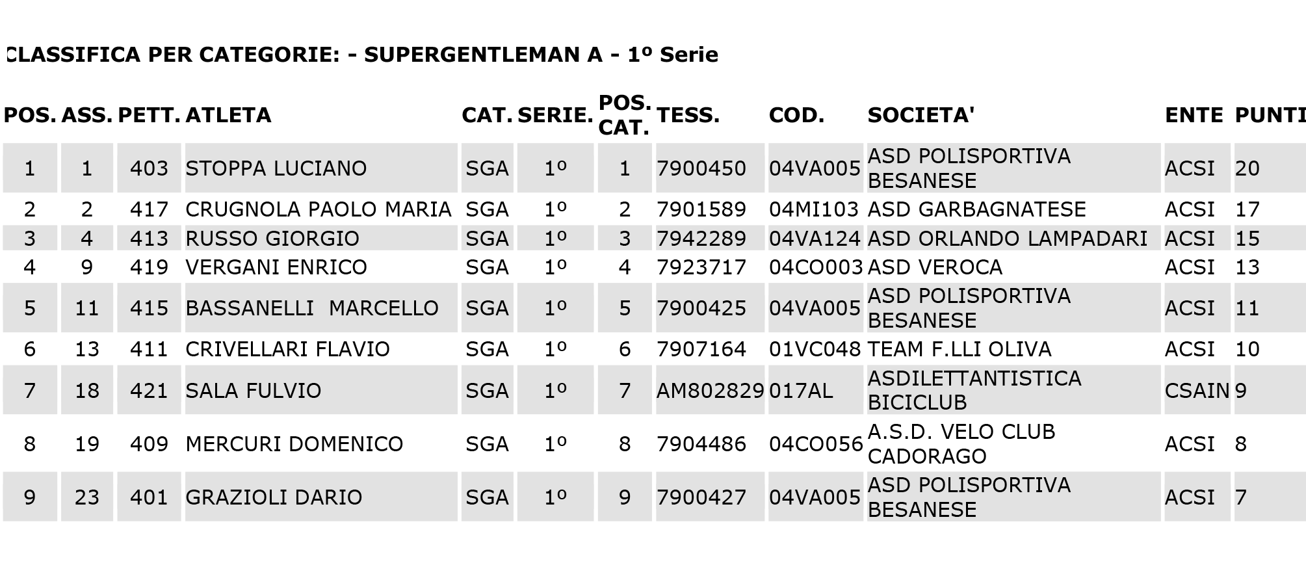Screen dimensions: 1306x565
Task: Select MERCURI DOMENICO in the list
Action: click(x=294, y=444)
